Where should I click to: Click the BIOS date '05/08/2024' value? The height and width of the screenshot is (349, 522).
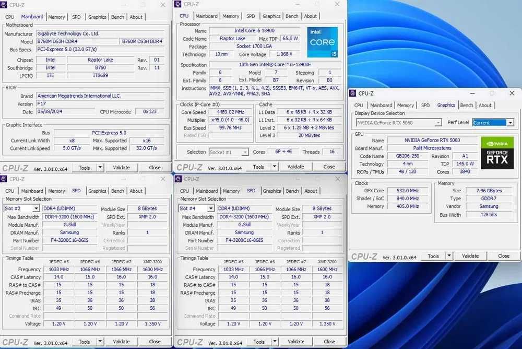click(65, 111)
